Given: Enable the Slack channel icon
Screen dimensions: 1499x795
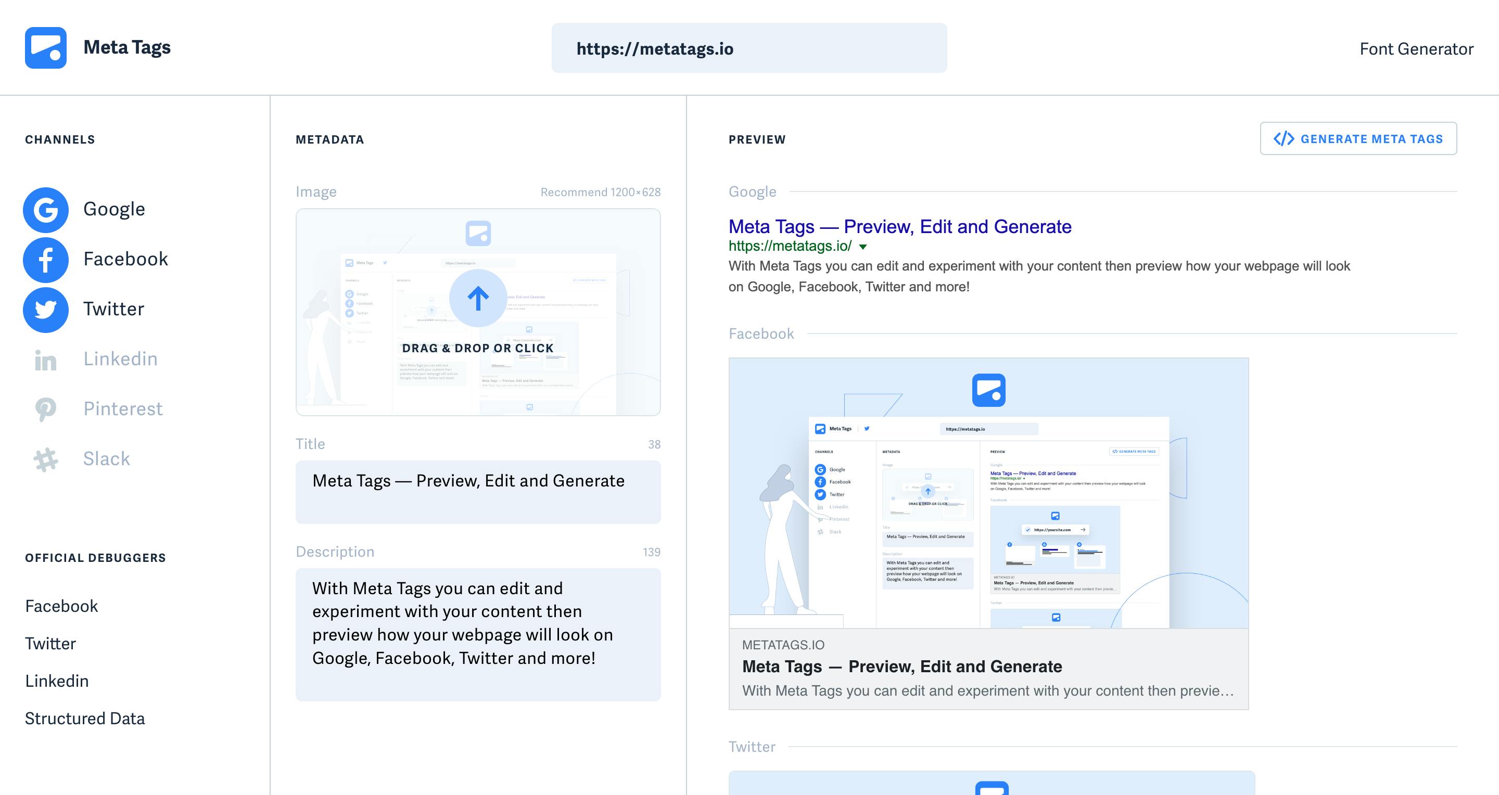Looking at the screenshot, I should tap(45, 459).
